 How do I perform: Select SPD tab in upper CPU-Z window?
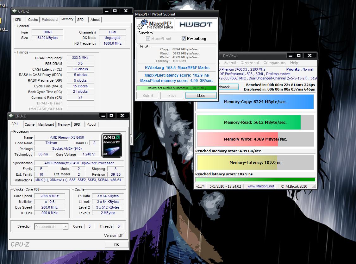(80, 20)
